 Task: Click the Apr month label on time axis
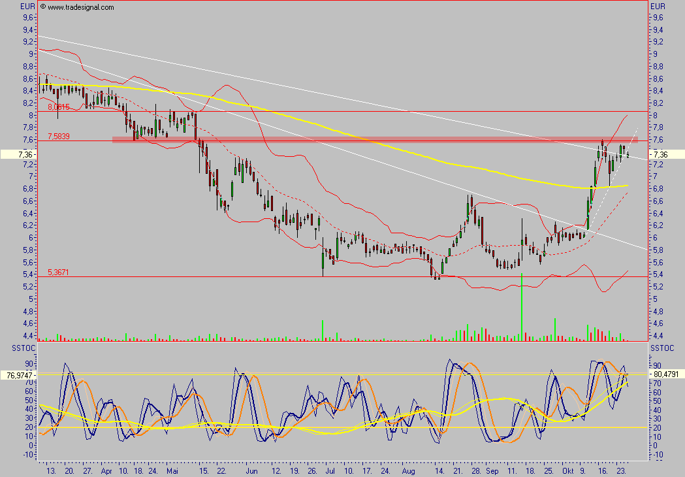[106, 471]
